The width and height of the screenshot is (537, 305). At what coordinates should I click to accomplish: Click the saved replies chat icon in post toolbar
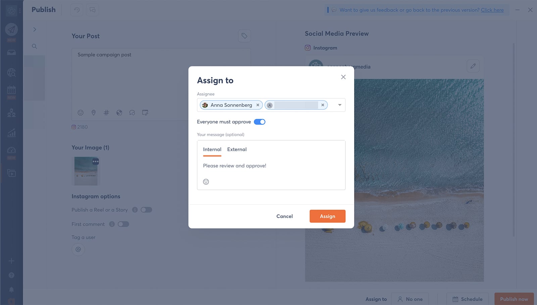[x=132, y=113]
